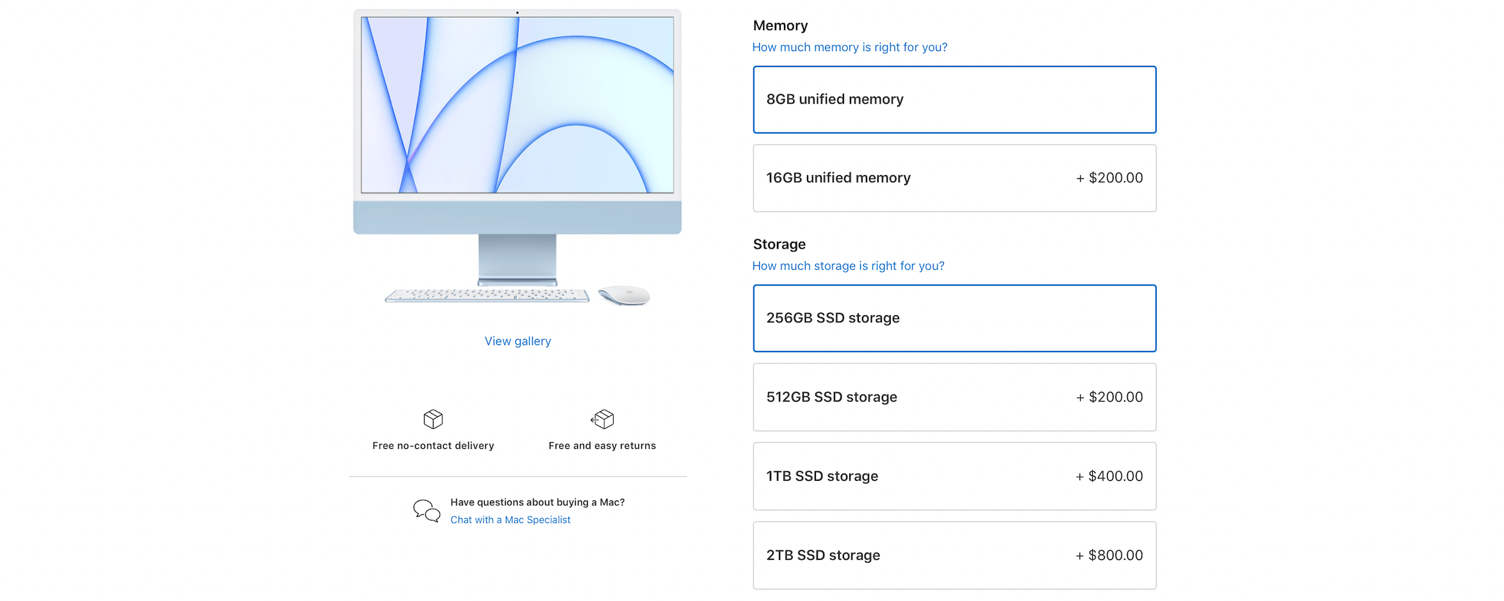Select the 16GB unified memory upgrade
Viewport: 1504px width, 601px height.
tap(955, 178)
